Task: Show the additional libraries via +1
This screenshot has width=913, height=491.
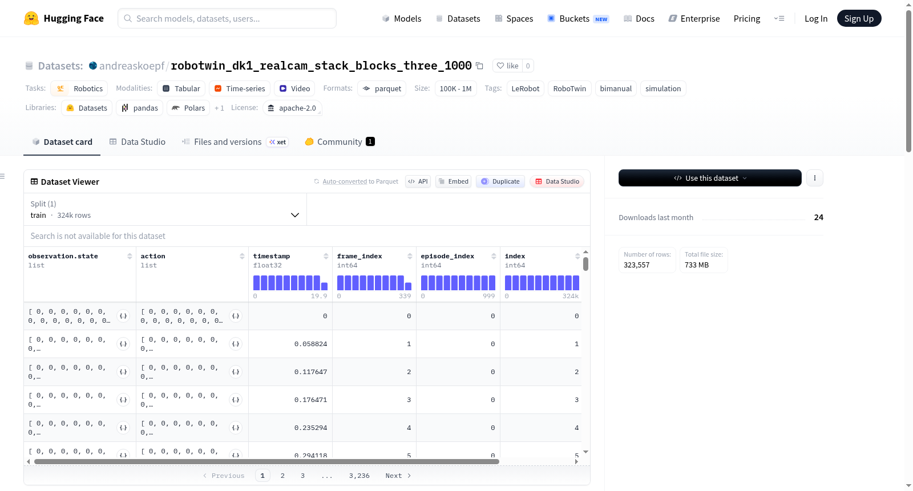Action: point(219,108)
